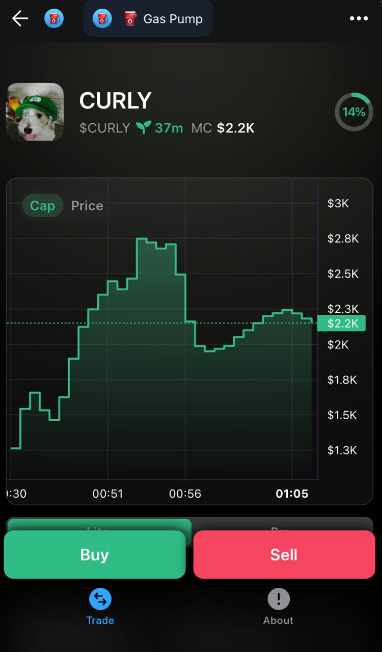382x652 pixels.
Task: Tap the small gas pump avatar beside back arrow
Action: [54, 19]
